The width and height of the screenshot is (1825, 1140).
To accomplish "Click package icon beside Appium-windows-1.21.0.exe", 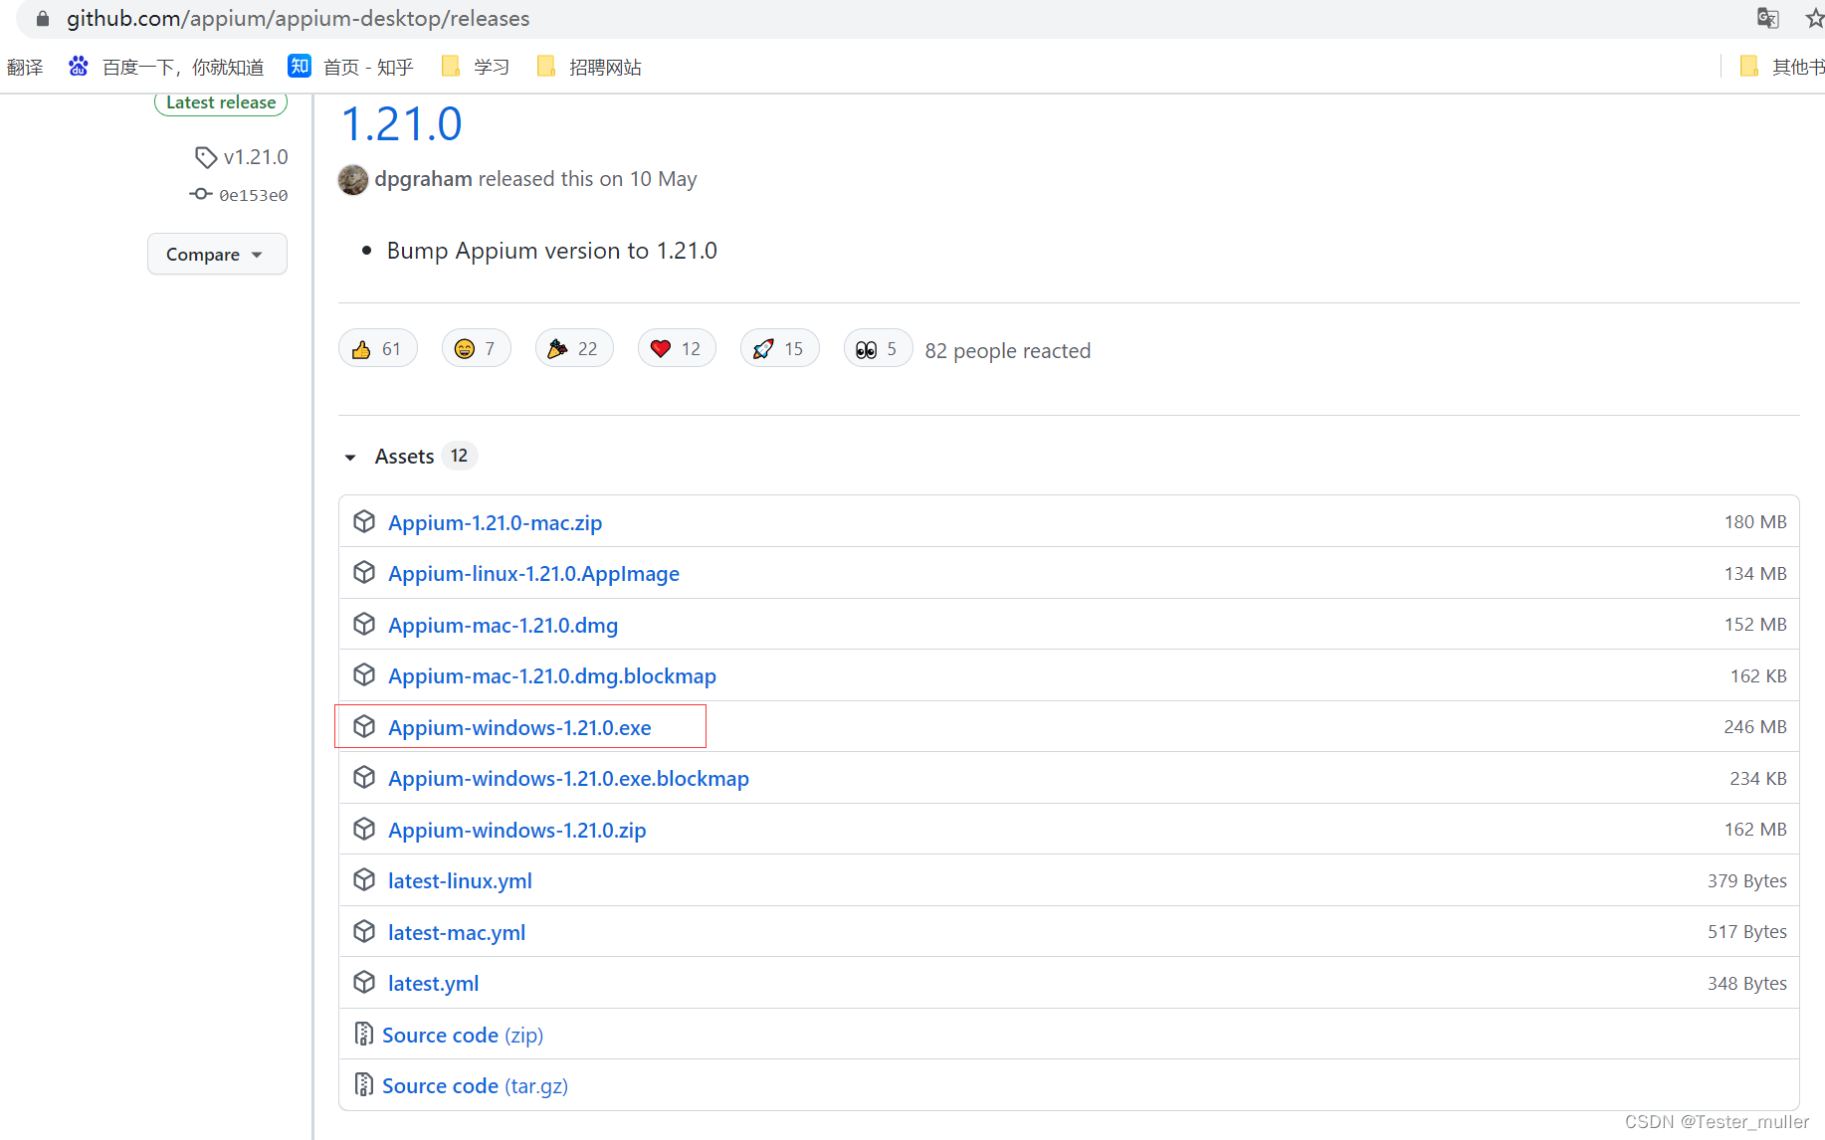I will click(x=364, y=726).
